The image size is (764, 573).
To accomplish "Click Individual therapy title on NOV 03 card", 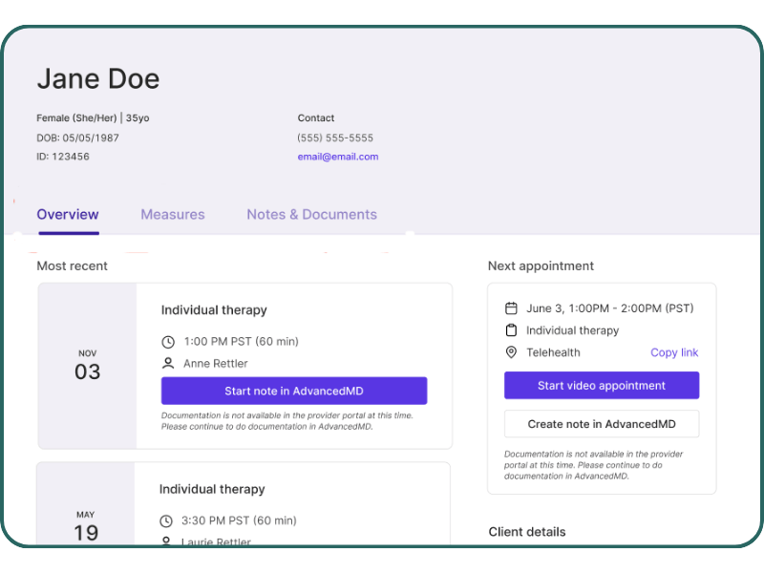I will point(214,310).
